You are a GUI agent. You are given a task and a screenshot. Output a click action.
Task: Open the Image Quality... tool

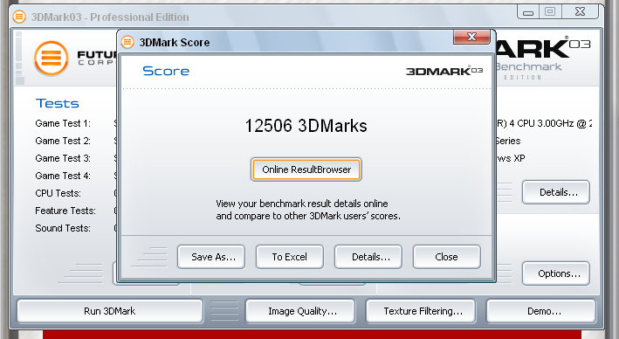point(301,311)
